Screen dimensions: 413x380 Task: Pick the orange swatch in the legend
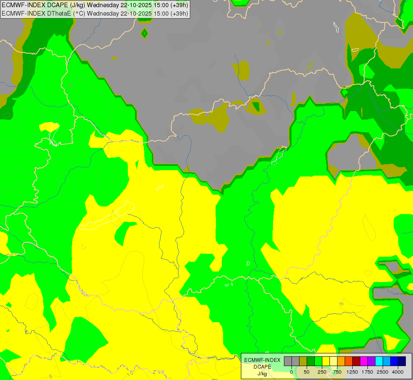pyautogui.click(x=341, y=361)
